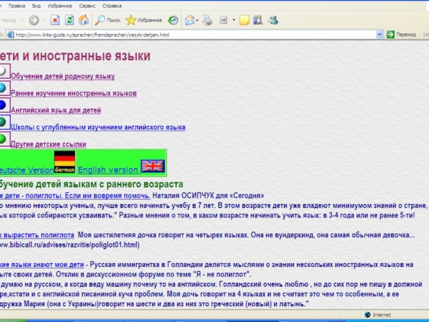
Task: Click the Forward arrow navigation button
Action: point(34,20)
